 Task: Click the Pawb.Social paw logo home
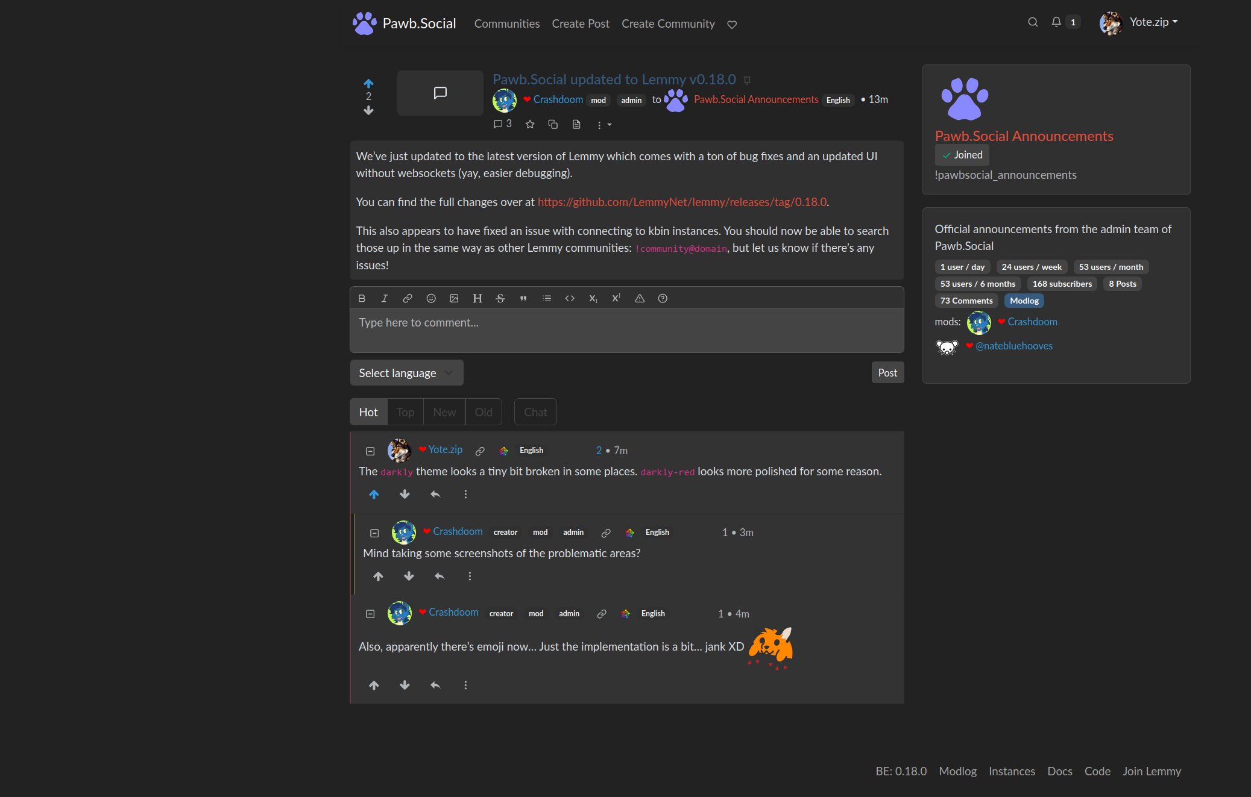pyautogui.click(x=365, y=23)
